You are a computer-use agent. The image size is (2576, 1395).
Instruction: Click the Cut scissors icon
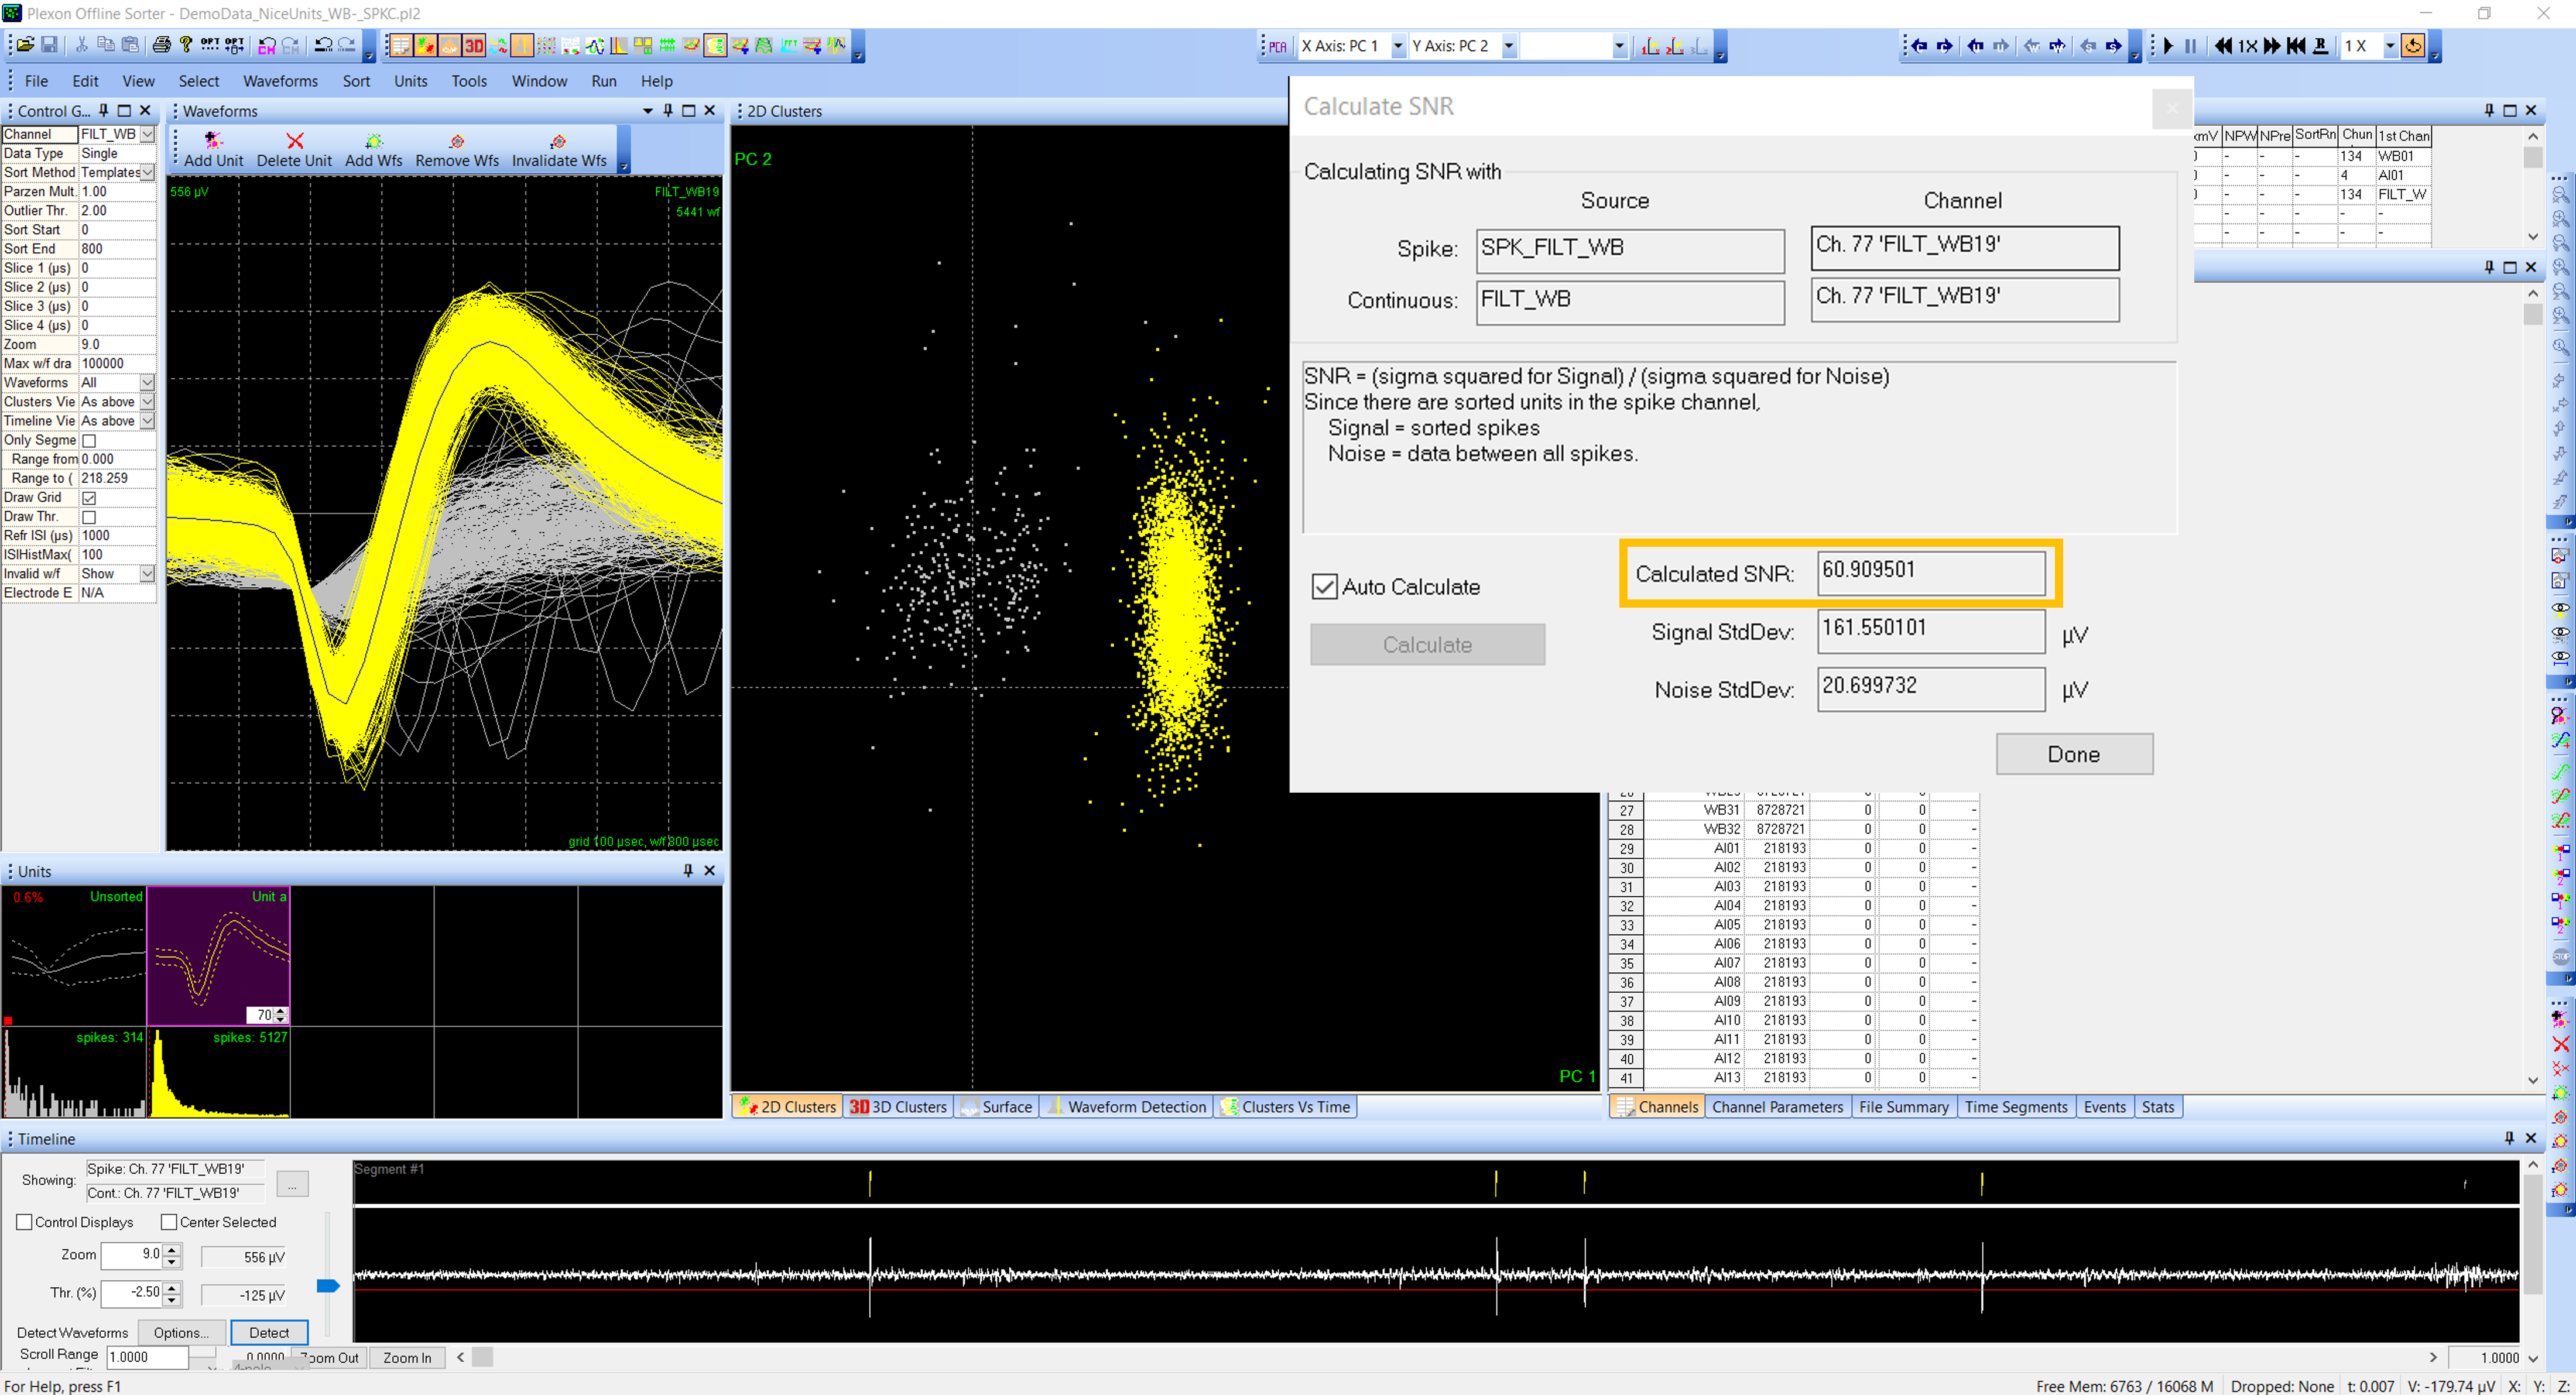[x=81, y=45]
